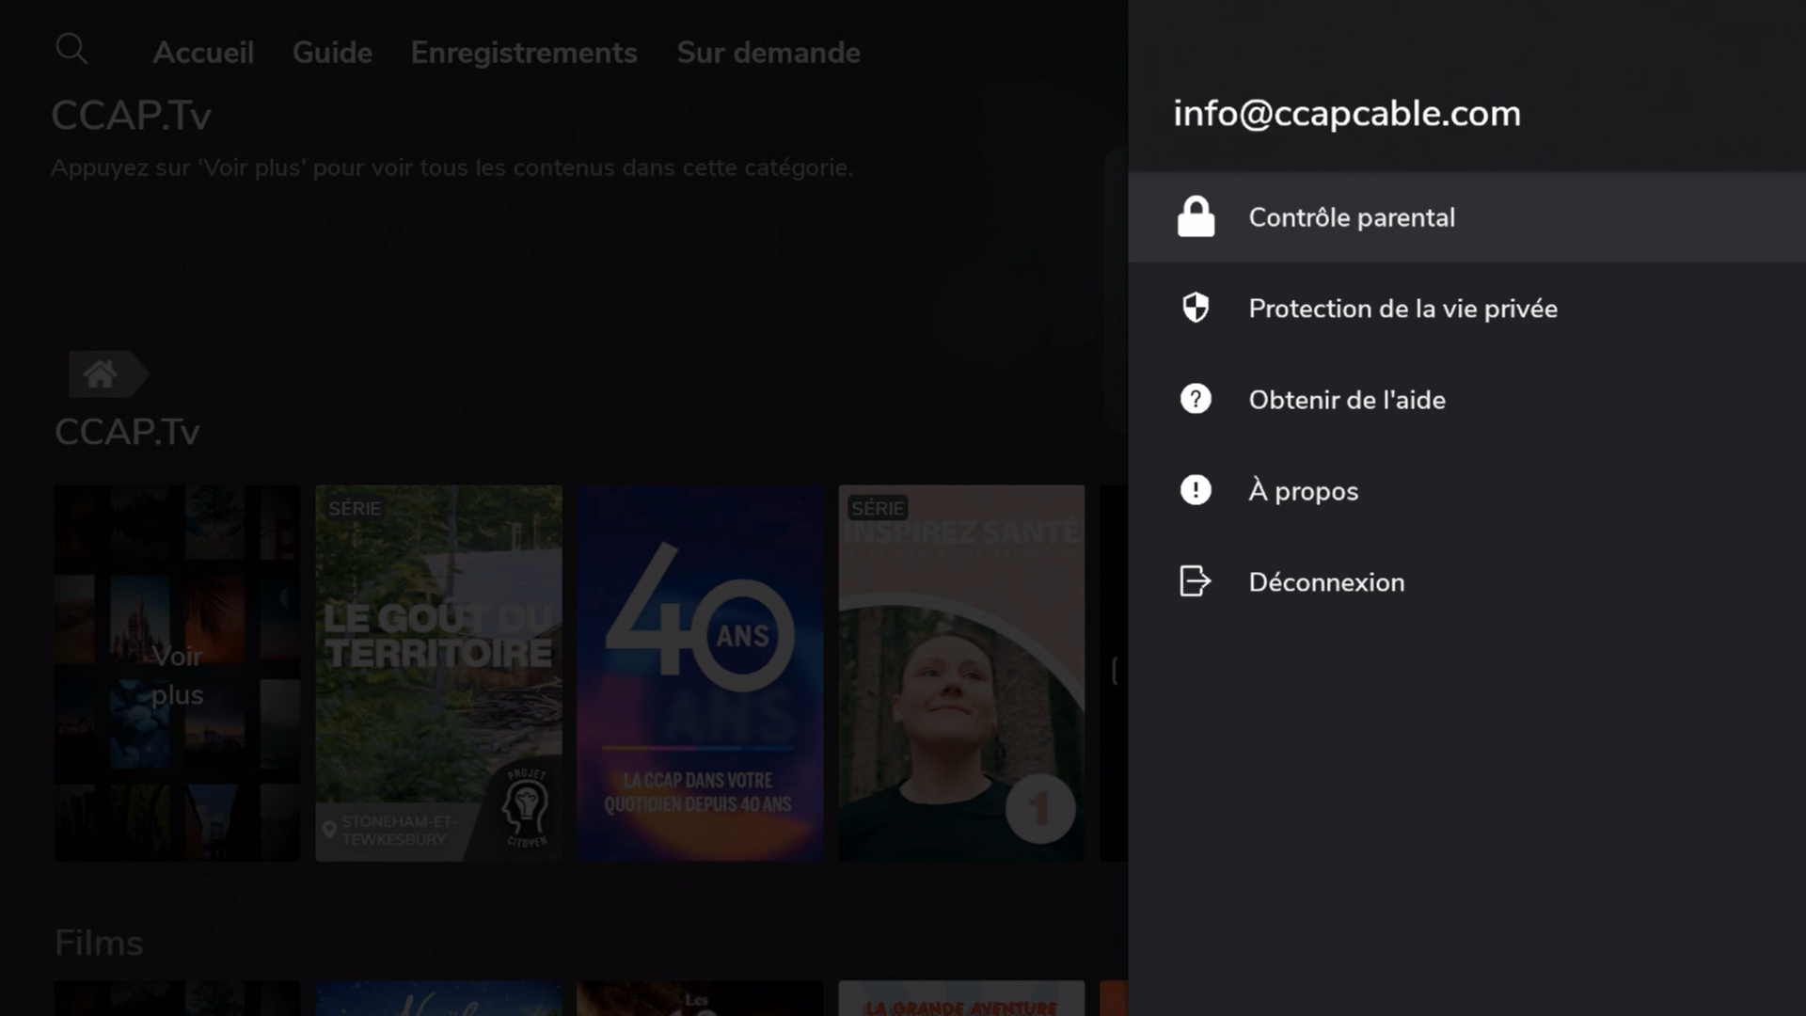
Task: Click the info@ccapcable.com account header
Action: [x=1346, y=114]
